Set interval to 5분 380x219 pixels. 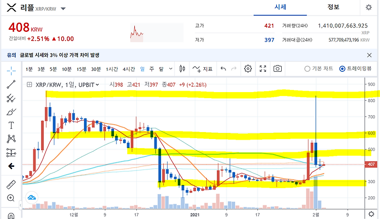pos(53,69)
